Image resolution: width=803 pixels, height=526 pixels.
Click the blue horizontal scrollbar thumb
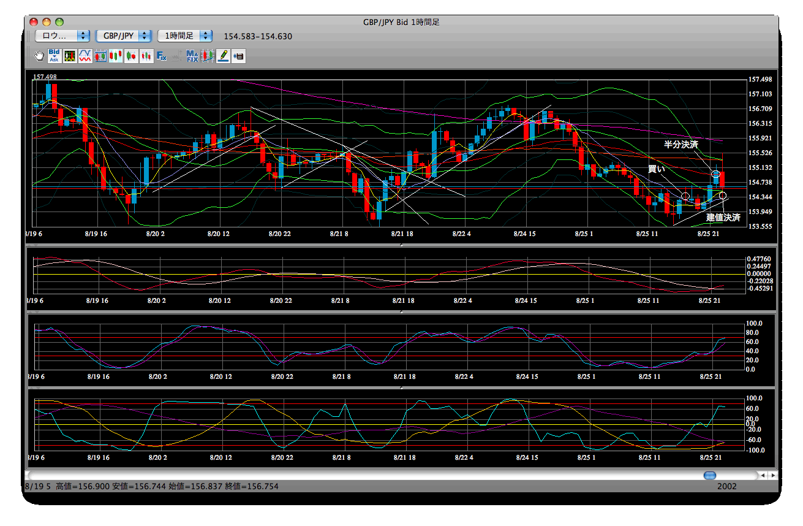point(709,476)
